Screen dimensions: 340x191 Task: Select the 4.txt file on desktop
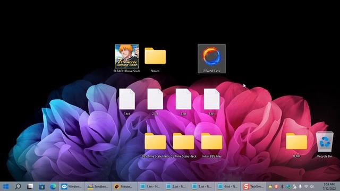[x=211, y=101]
